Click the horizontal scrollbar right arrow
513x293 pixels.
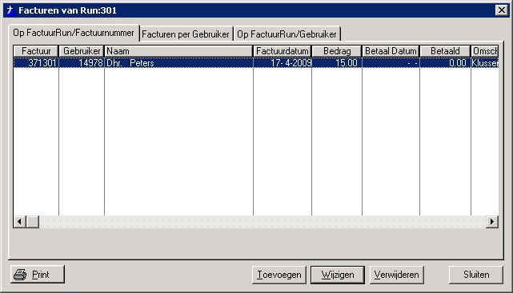(x=492, y=222)
